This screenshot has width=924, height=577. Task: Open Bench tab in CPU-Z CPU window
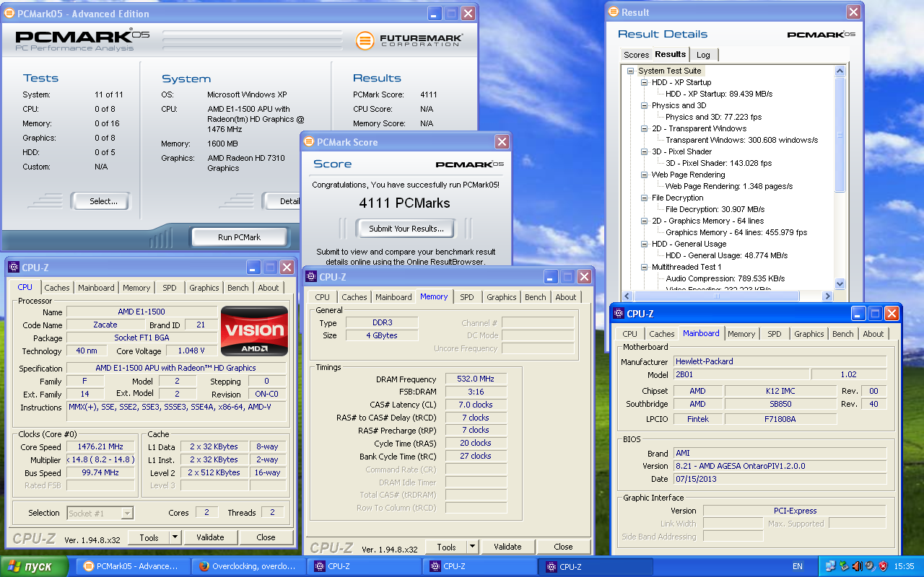click(x=238, y=288)
